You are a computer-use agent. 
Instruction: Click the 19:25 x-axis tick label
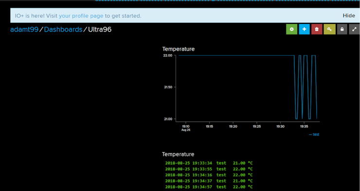click(x=257, y=126)
